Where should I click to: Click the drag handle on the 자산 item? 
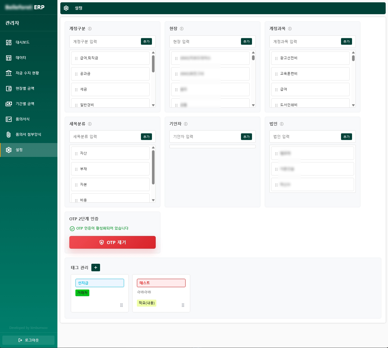[x=76, y=153]
